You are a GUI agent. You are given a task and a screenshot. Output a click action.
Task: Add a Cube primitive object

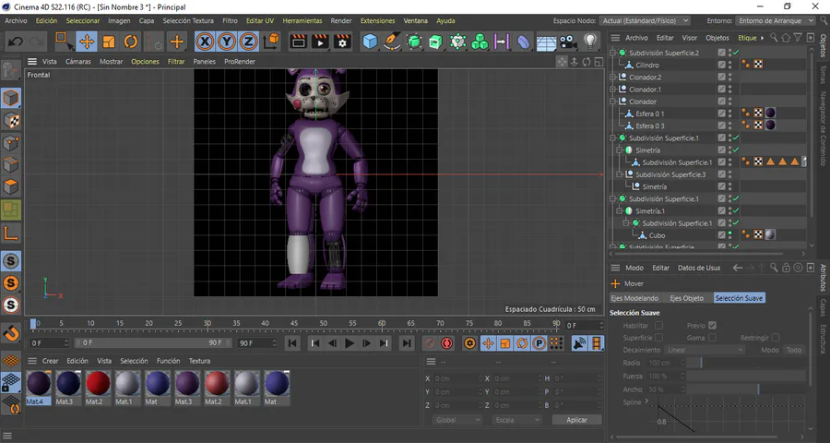tap(371, 42)
